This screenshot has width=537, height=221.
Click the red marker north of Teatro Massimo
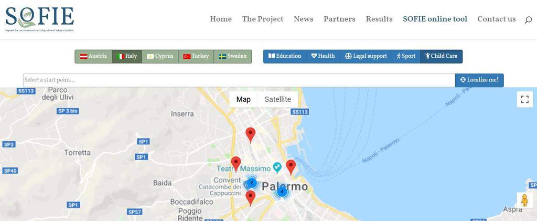(x=251, y=135)
